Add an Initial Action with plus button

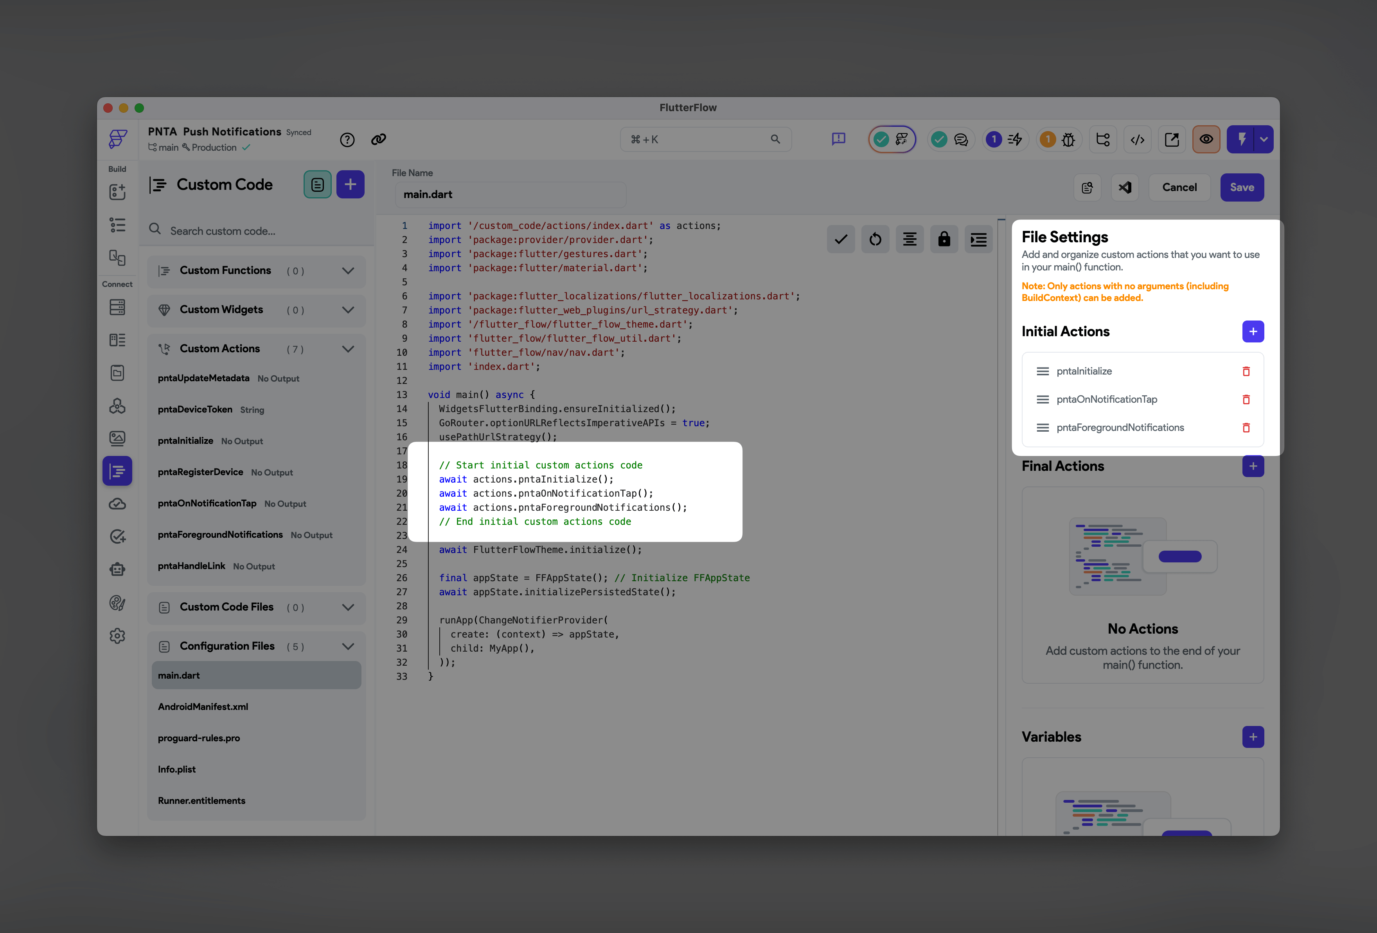(1253, 331)
